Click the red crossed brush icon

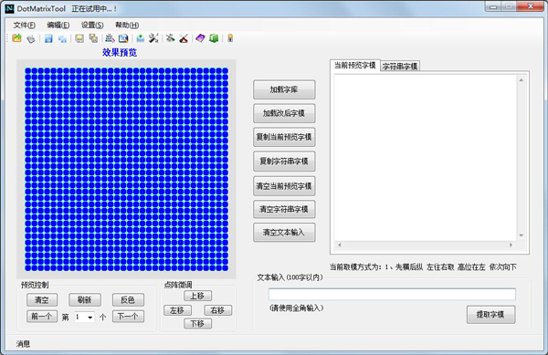pyautogui.click(x=184, y=38)
